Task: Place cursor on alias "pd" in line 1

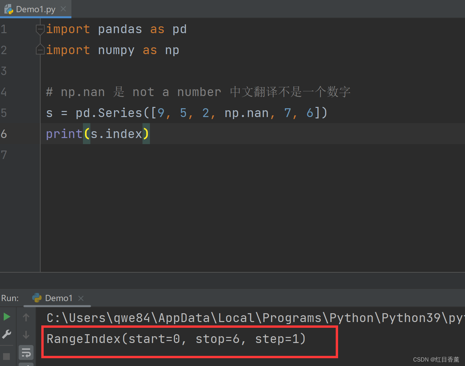Action: (x=180, y=29)
